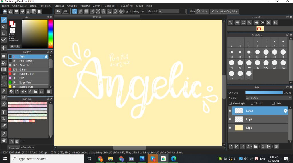This screenshot has width=293, height=163.
Task: Click the foreground red-bordered color swatch
Action: (11, 23)
